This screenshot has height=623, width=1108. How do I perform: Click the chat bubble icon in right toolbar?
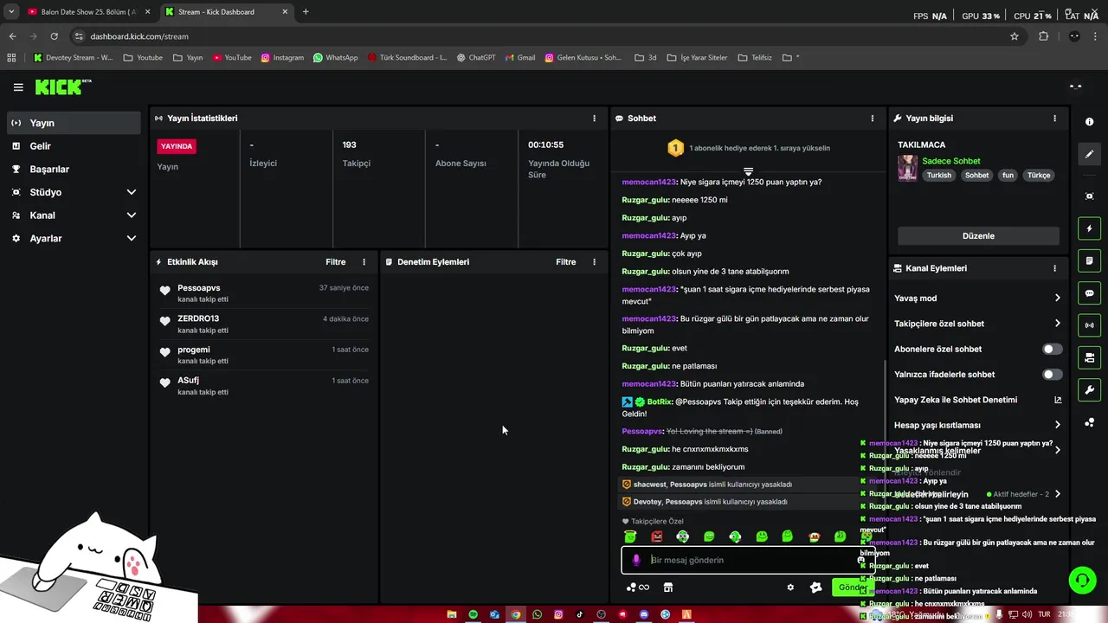[x=1089, y=293]
